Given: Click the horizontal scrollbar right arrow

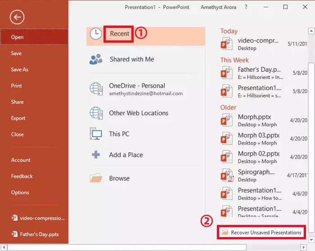Looking at the screenshot, I should click(304, 247).
